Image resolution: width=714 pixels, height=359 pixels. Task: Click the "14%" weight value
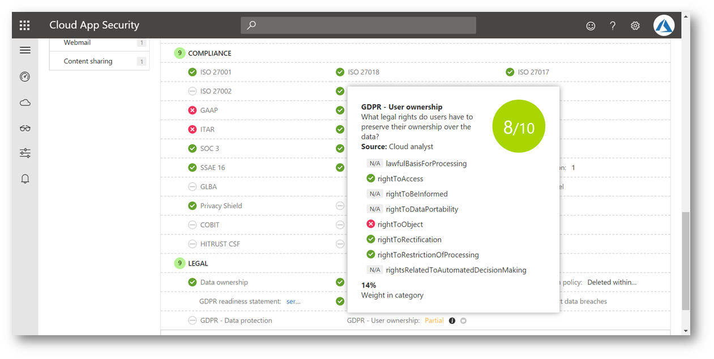[x=369, y=285]
